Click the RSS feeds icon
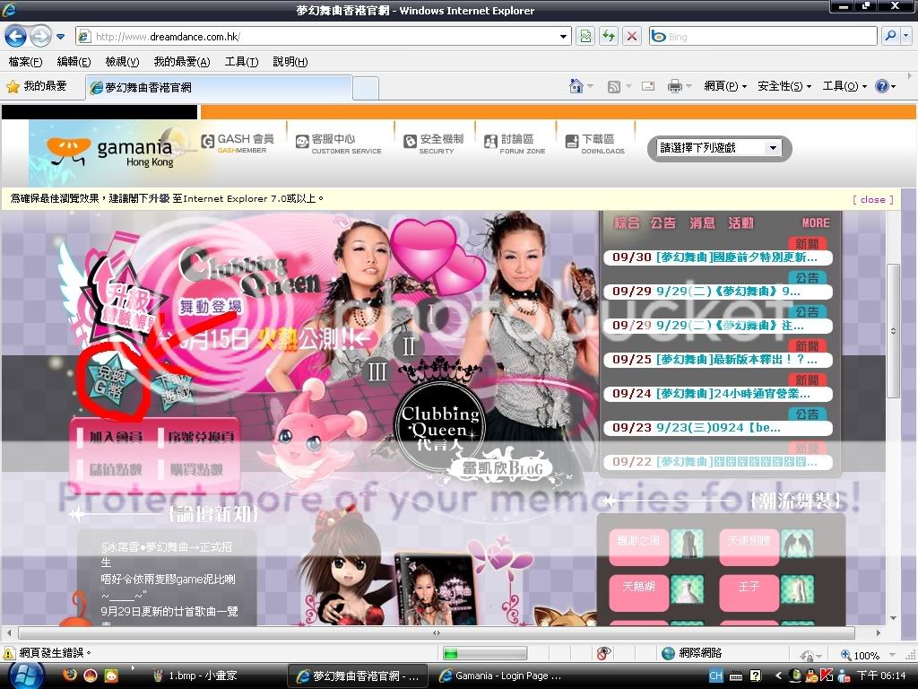Screen dimensions: 918x689 click(614, 86)
